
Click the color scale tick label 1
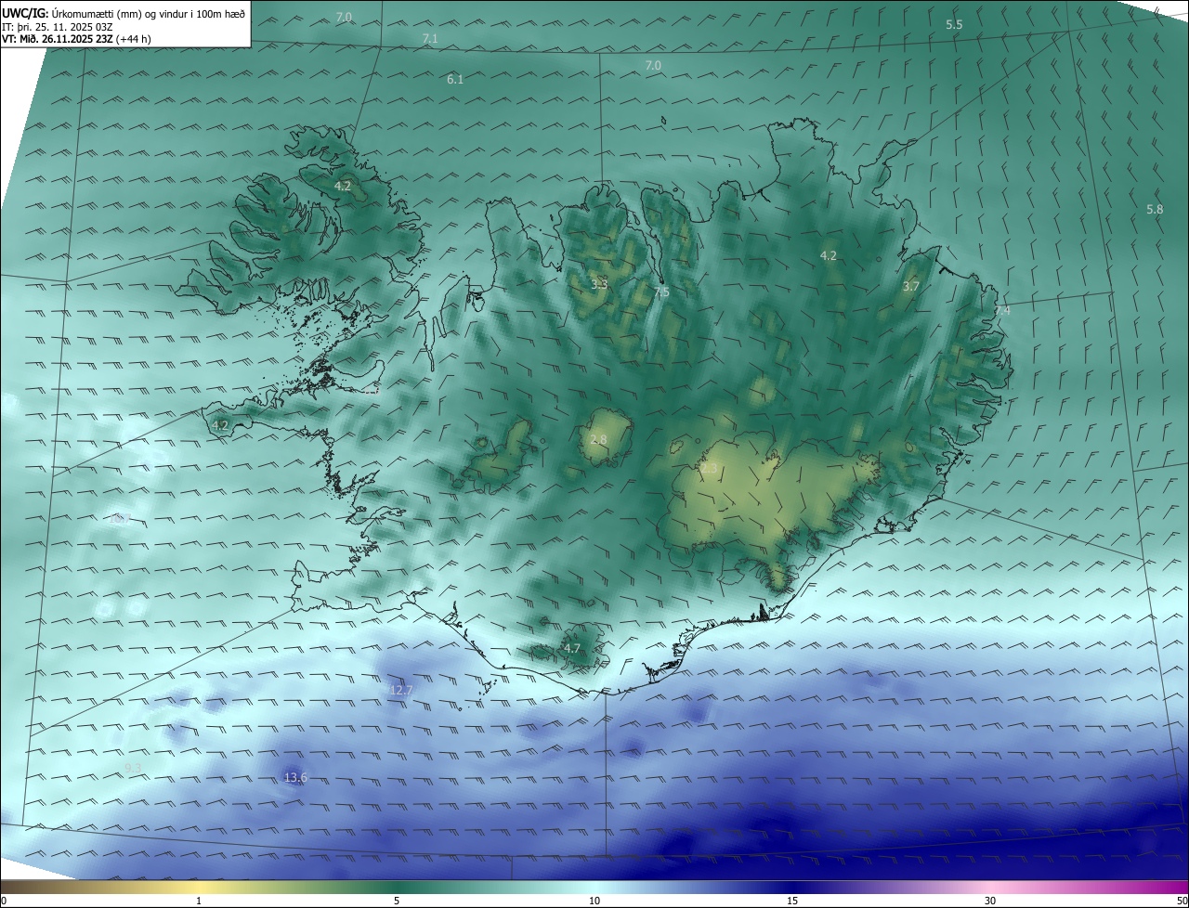(199, 901)
